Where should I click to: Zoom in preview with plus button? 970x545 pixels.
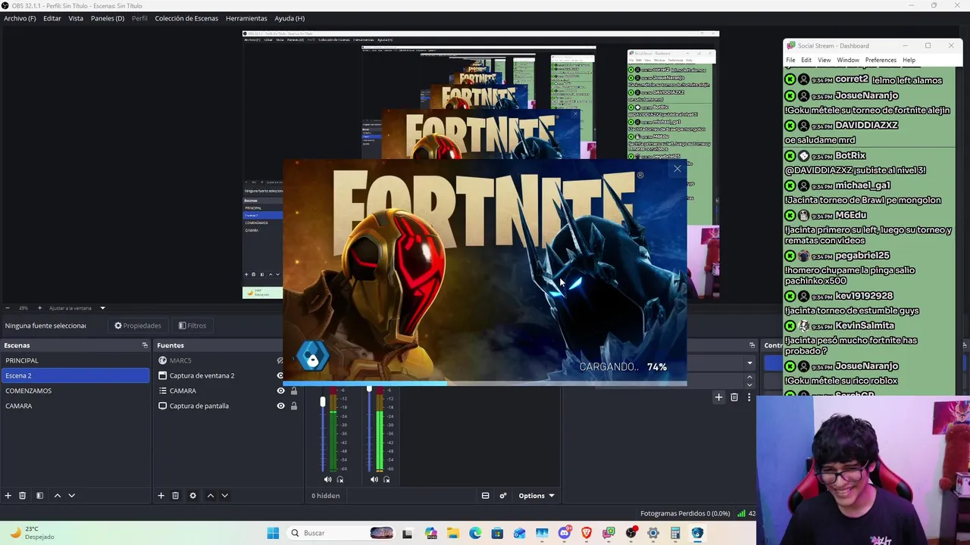[x=39, y=308]
